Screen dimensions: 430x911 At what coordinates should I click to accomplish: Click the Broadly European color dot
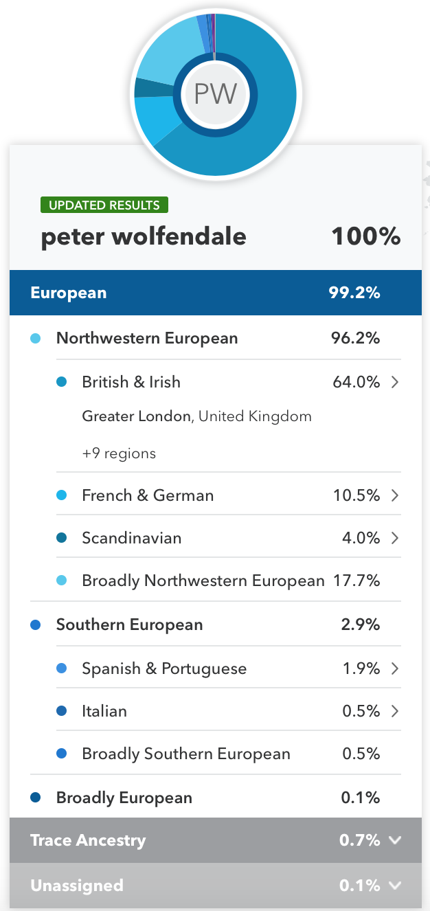(x=36, y=798)
